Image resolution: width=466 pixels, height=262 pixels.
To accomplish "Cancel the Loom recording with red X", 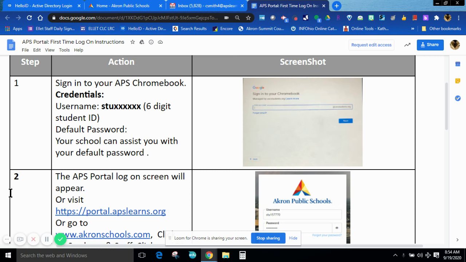I will [x=33, y=239].
